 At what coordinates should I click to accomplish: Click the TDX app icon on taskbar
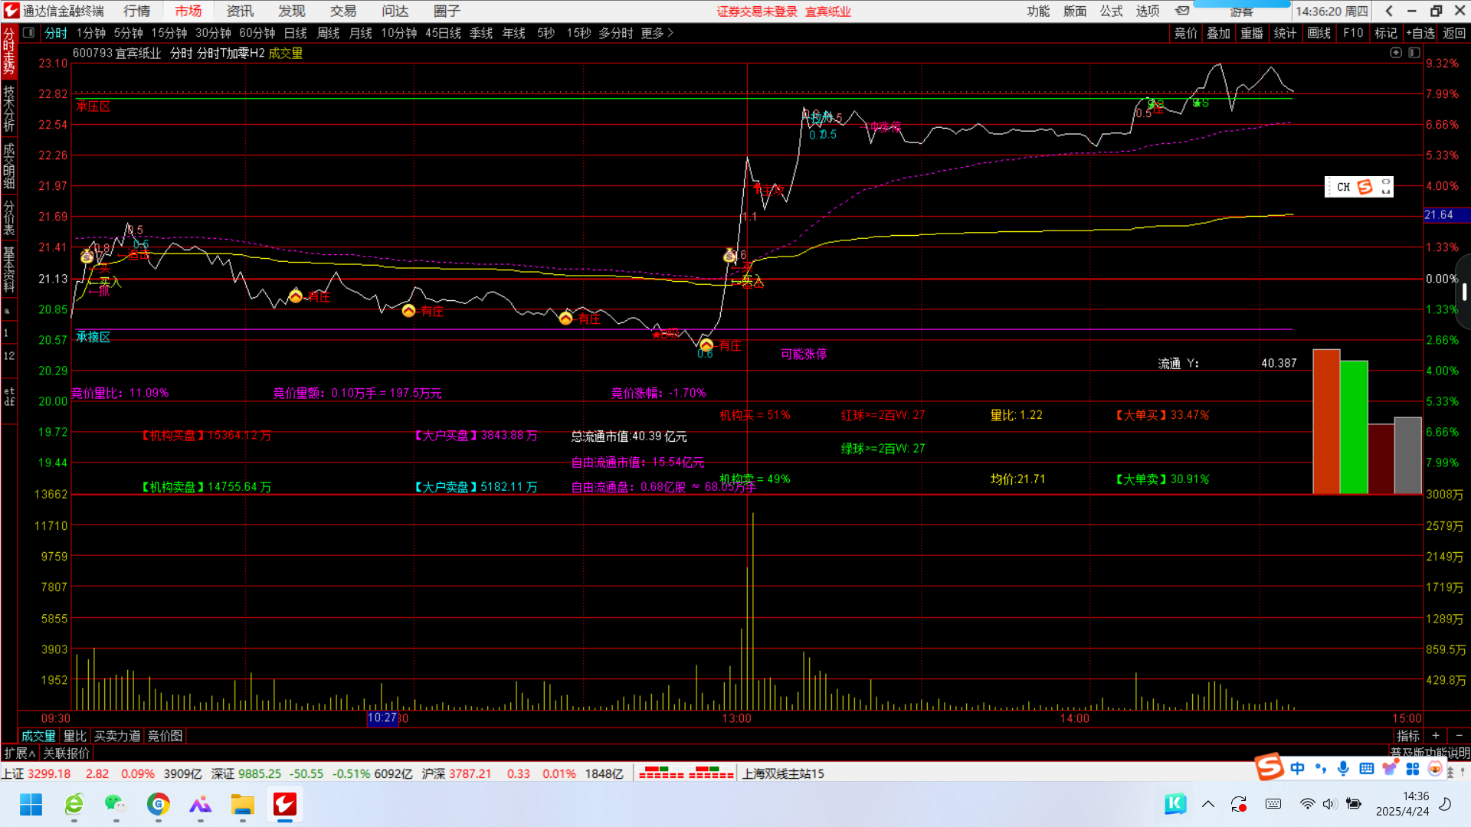coord(284,804)
